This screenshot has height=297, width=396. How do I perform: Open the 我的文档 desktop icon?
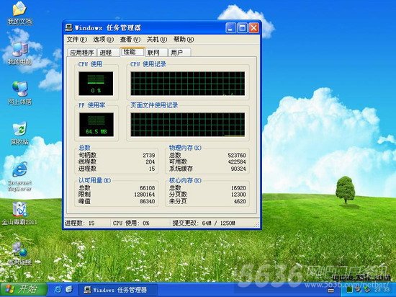click(x=19, y=13)
